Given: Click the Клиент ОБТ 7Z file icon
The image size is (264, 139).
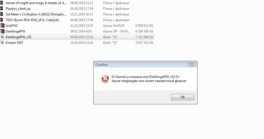Looking at the screenshot, I should tap(2, 43).
